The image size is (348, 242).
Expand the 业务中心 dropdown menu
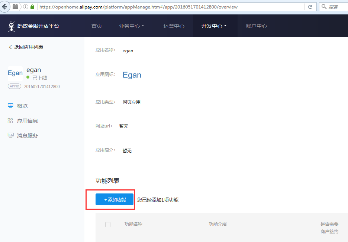131,26
